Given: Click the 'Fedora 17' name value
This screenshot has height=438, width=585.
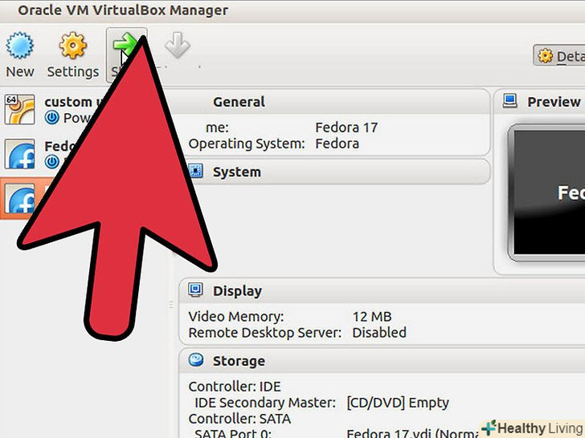Looking at the screenshot, I should [346, 128].
